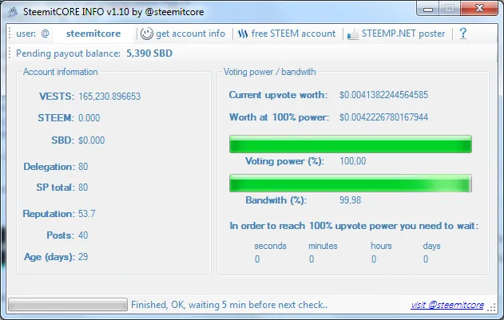Click the Voting power value 100,00
Screen dimensions: 504x320
click(x=352, y=161)
